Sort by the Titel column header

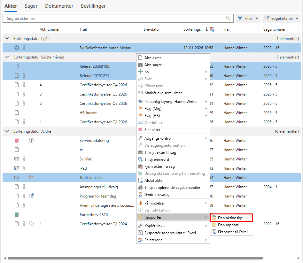click(x=107, y=29)
